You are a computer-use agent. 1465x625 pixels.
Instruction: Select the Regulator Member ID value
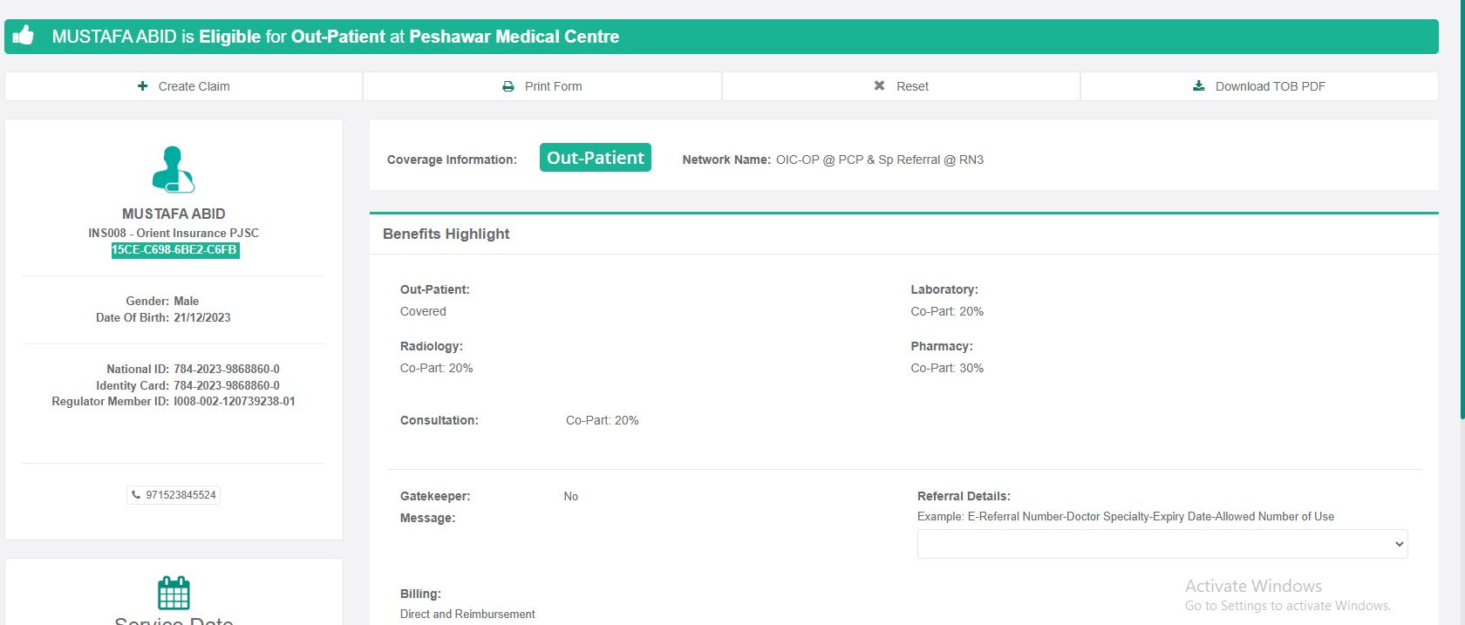pyautogui.click(x=234, y=402)
